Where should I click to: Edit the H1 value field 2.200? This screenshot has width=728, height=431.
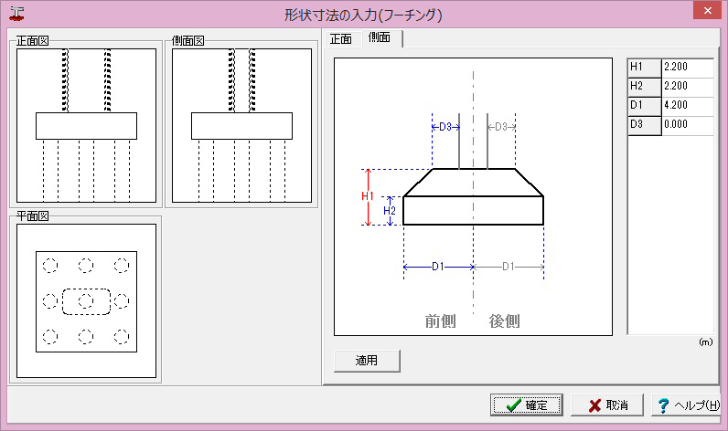[x=687, y=68]
